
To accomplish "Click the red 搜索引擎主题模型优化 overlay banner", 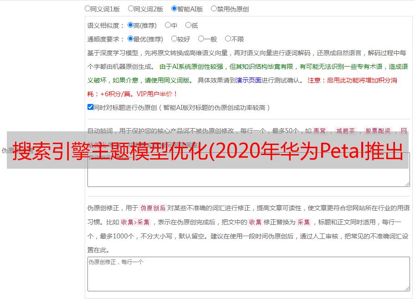I will pos(207,150).
